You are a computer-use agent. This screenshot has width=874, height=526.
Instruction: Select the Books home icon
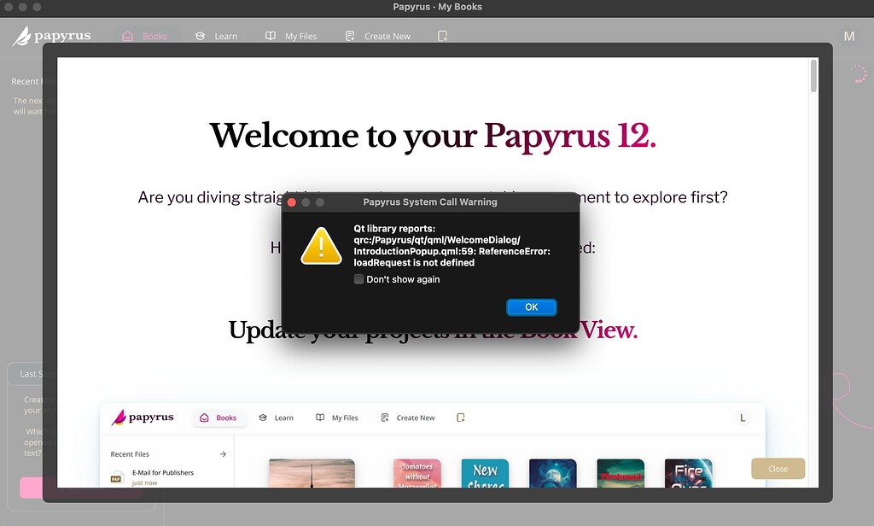pyautogui.click(x=128, y=36)
